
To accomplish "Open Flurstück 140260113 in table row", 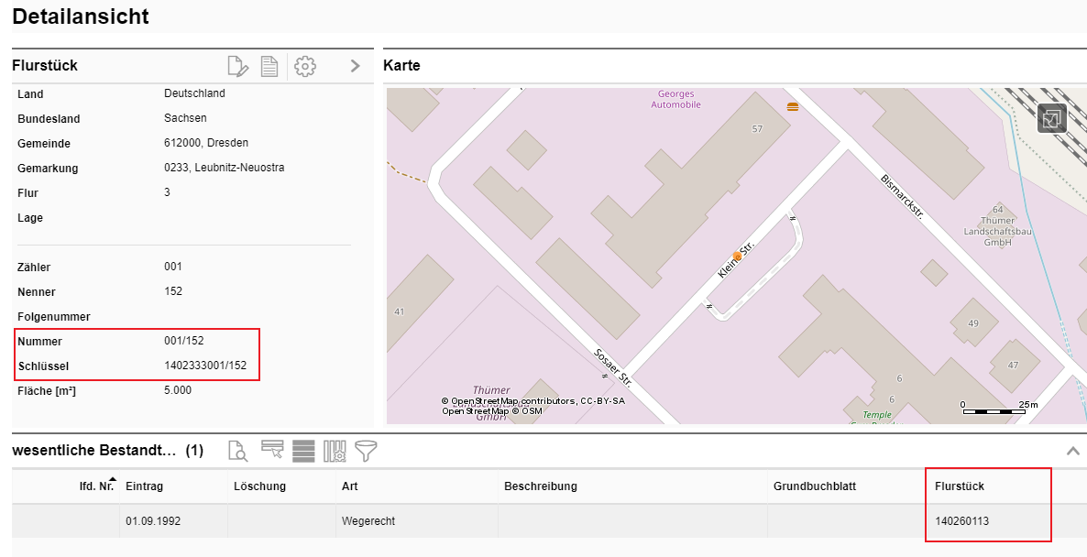I will pyautogui.click(x=961, y=521).
